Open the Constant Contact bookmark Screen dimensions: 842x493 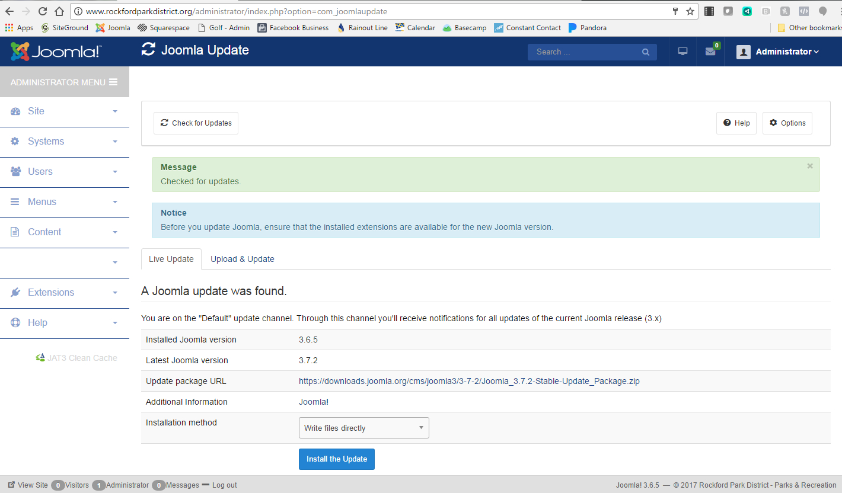tap(528, 28)
